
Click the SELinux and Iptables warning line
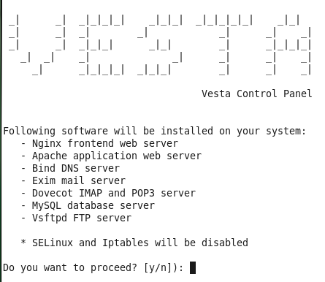click(x=134, y=243)
